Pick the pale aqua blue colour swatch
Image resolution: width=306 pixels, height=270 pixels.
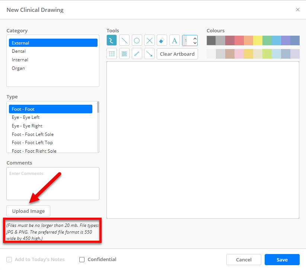coord(276,54)
